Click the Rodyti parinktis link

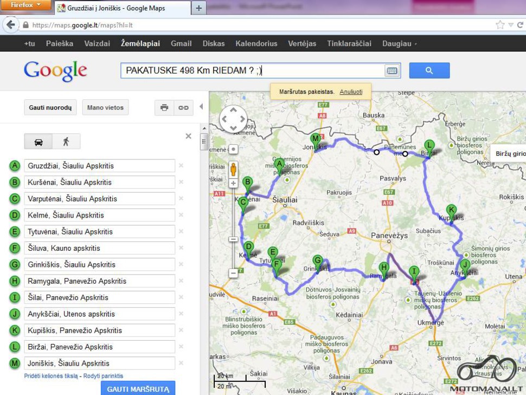pyautogui.click(x=103, y=376)
